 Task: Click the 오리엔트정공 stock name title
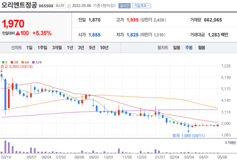click(x=19, y=5)
